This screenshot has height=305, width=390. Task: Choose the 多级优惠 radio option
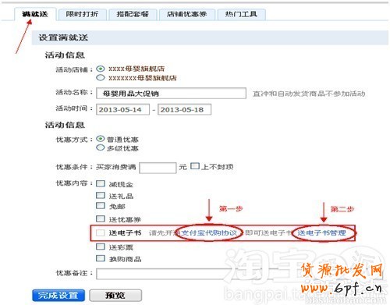pos(101,148)
